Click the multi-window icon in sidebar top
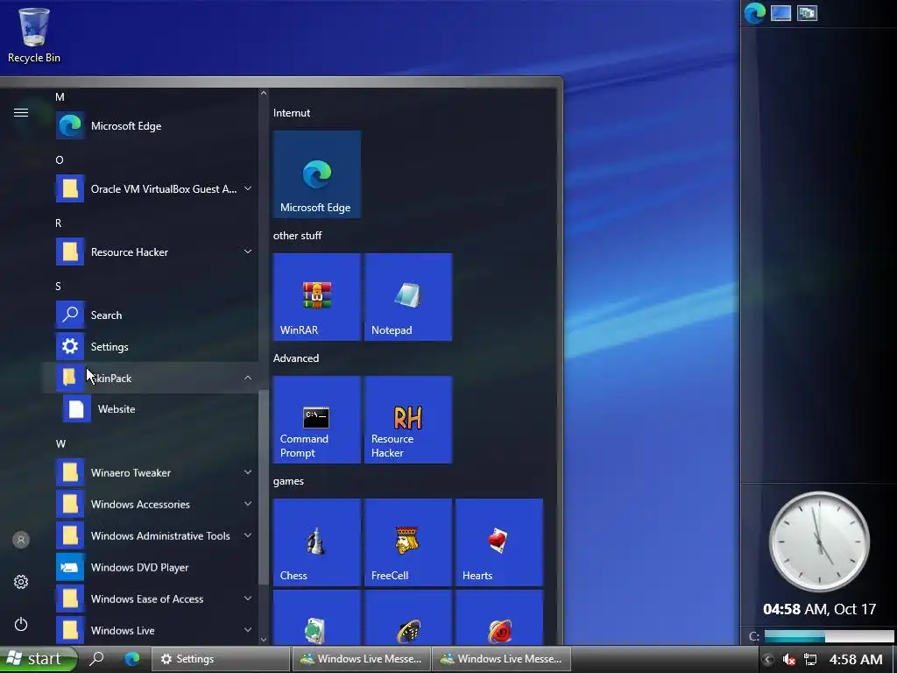Image resolution: width=897 pixels, height=673 pixels. [807, 13]
